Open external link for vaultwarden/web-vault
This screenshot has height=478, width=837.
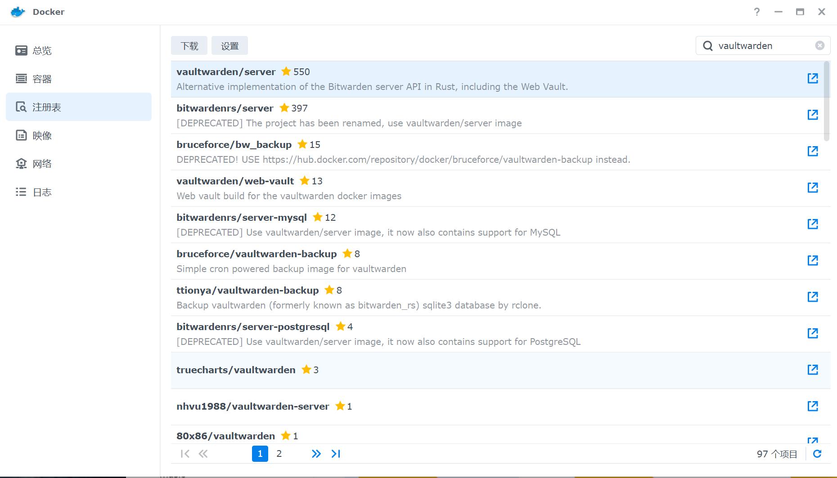[x=813, y=188]
